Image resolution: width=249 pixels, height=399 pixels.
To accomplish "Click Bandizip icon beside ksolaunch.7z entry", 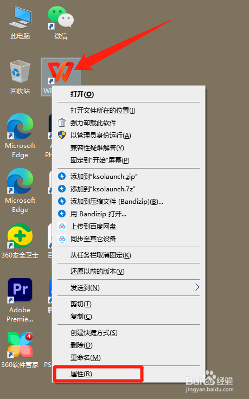I will 62,189.
